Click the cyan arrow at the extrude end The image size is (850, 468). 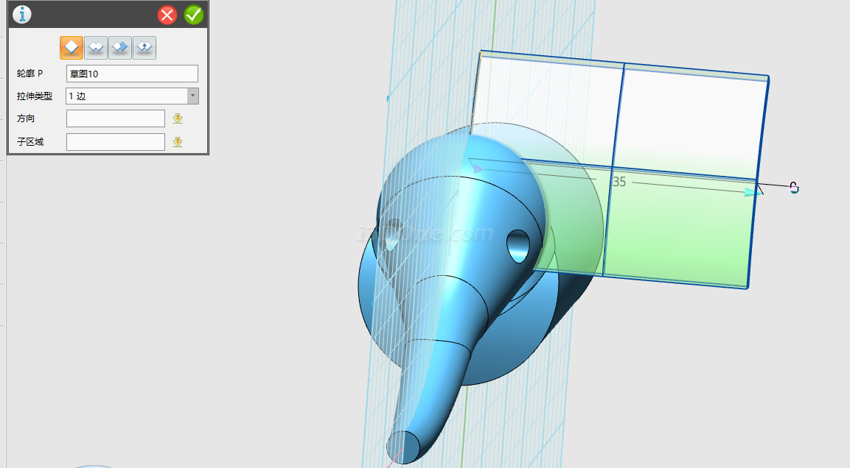[751, 192]
